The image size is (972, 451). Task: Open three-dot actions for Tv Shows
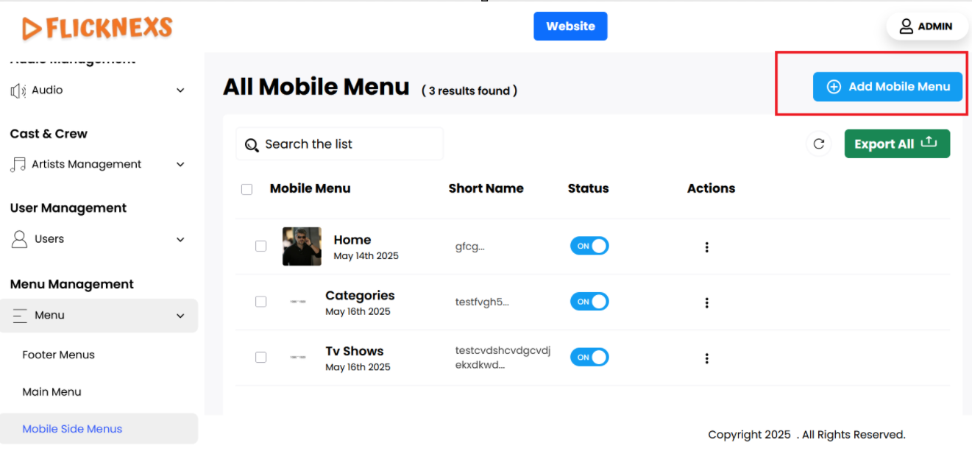(x=706, y=358)
